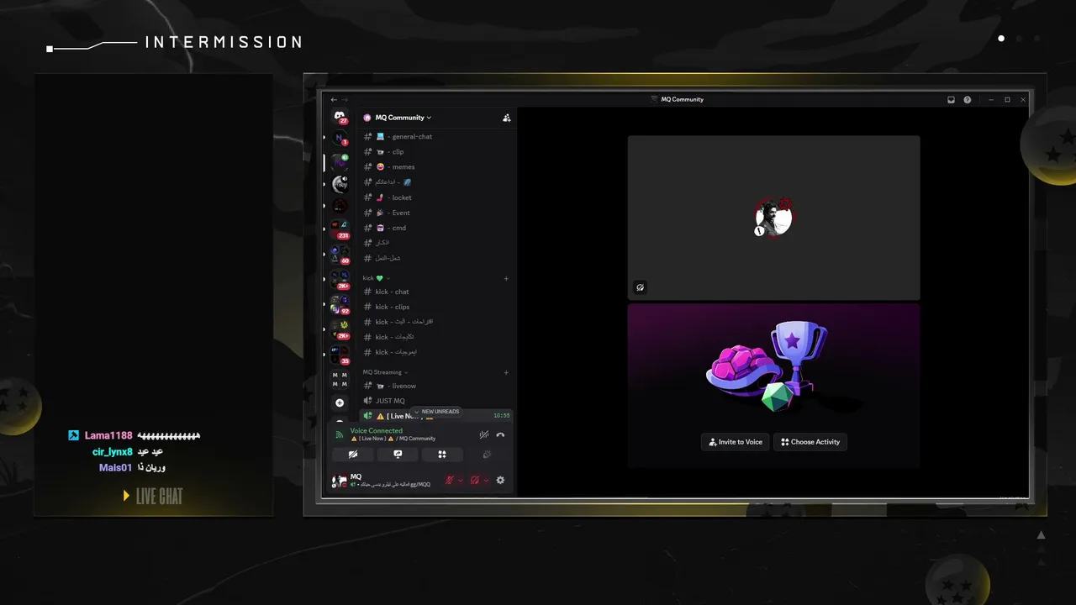Screen dimensions: 1076x605
Task: Share your screen button in voice panel
Action: [398, 455]
